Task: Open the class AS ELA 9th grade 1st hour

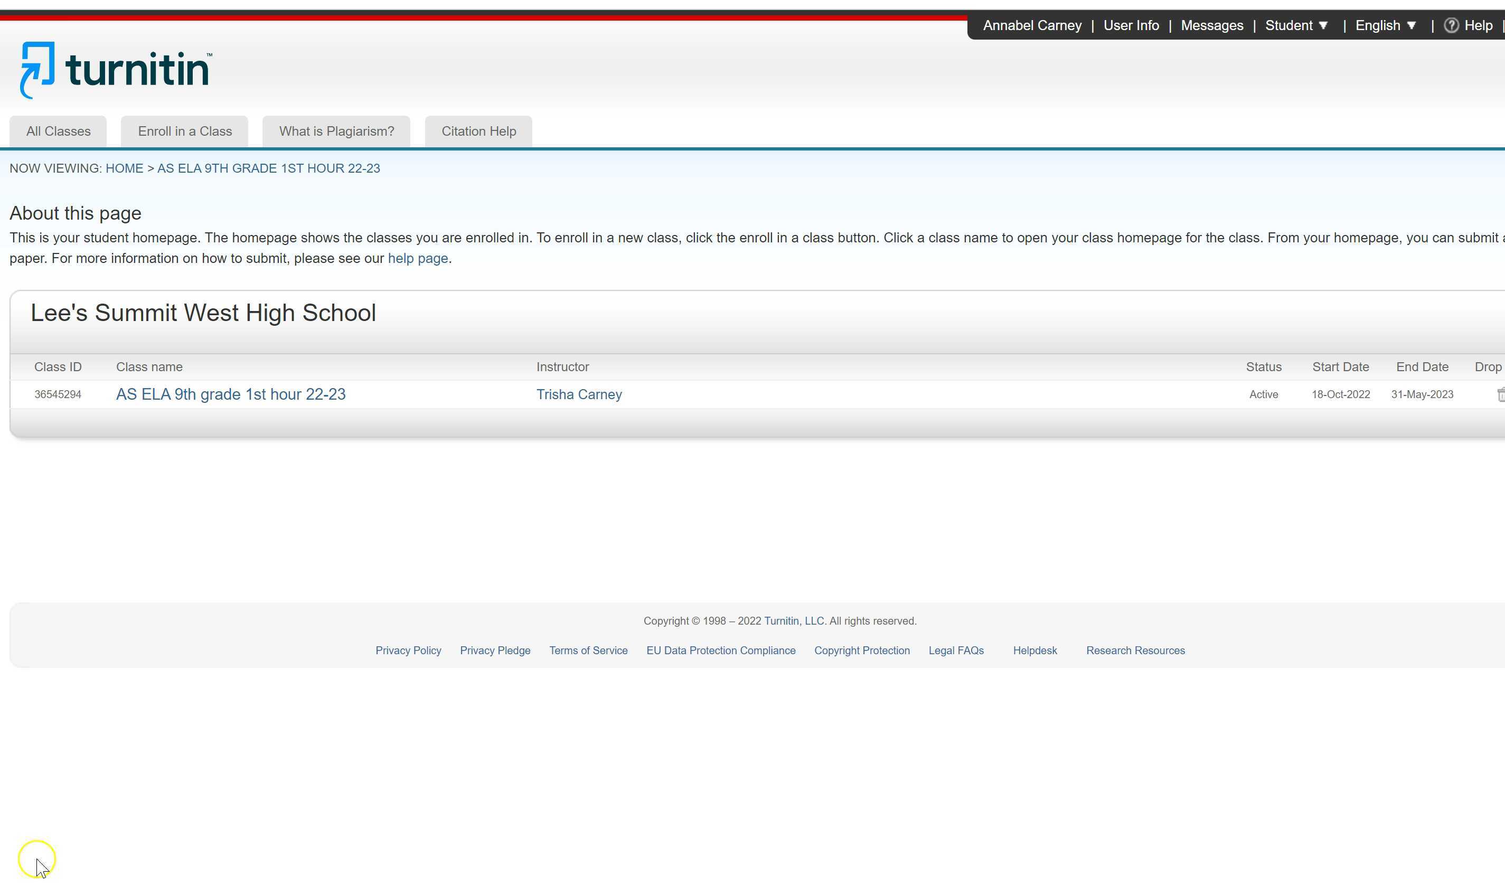Action: [x=231, y=394]
